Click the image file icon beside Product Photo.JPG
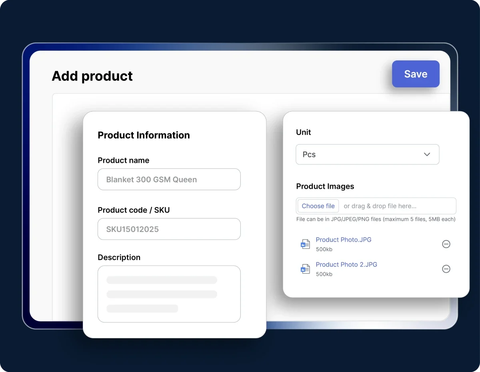 305,244
